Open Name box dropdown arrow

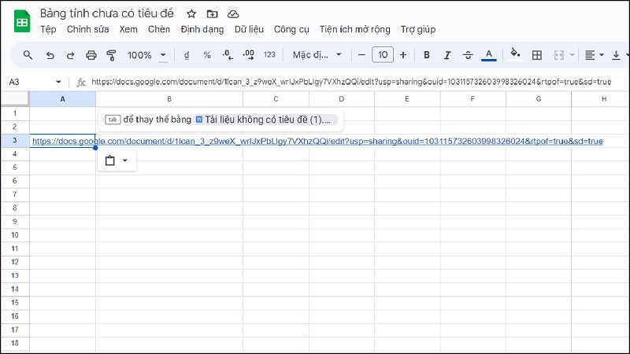click(58, 82)
